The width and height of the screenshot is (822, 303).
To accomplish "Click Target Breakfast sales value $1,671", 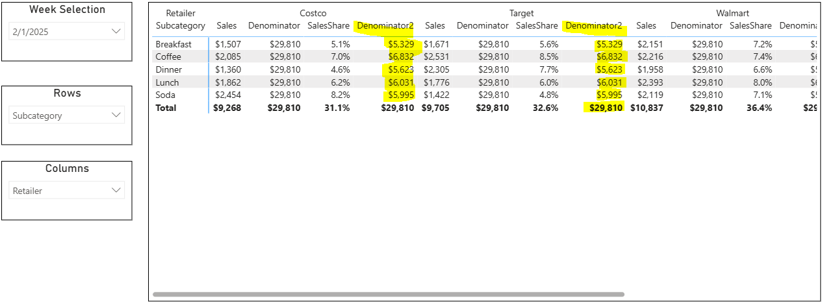I will [436, 44].
